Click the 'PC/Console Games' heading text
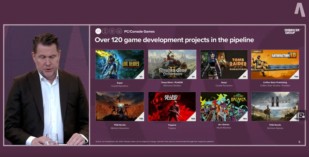Screen dimensions: 309x157 [x=139, y=31]
